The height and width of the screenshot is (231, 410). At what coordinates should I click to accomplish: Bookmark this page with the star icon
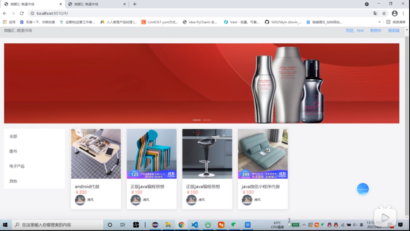(x=384, y=13)
